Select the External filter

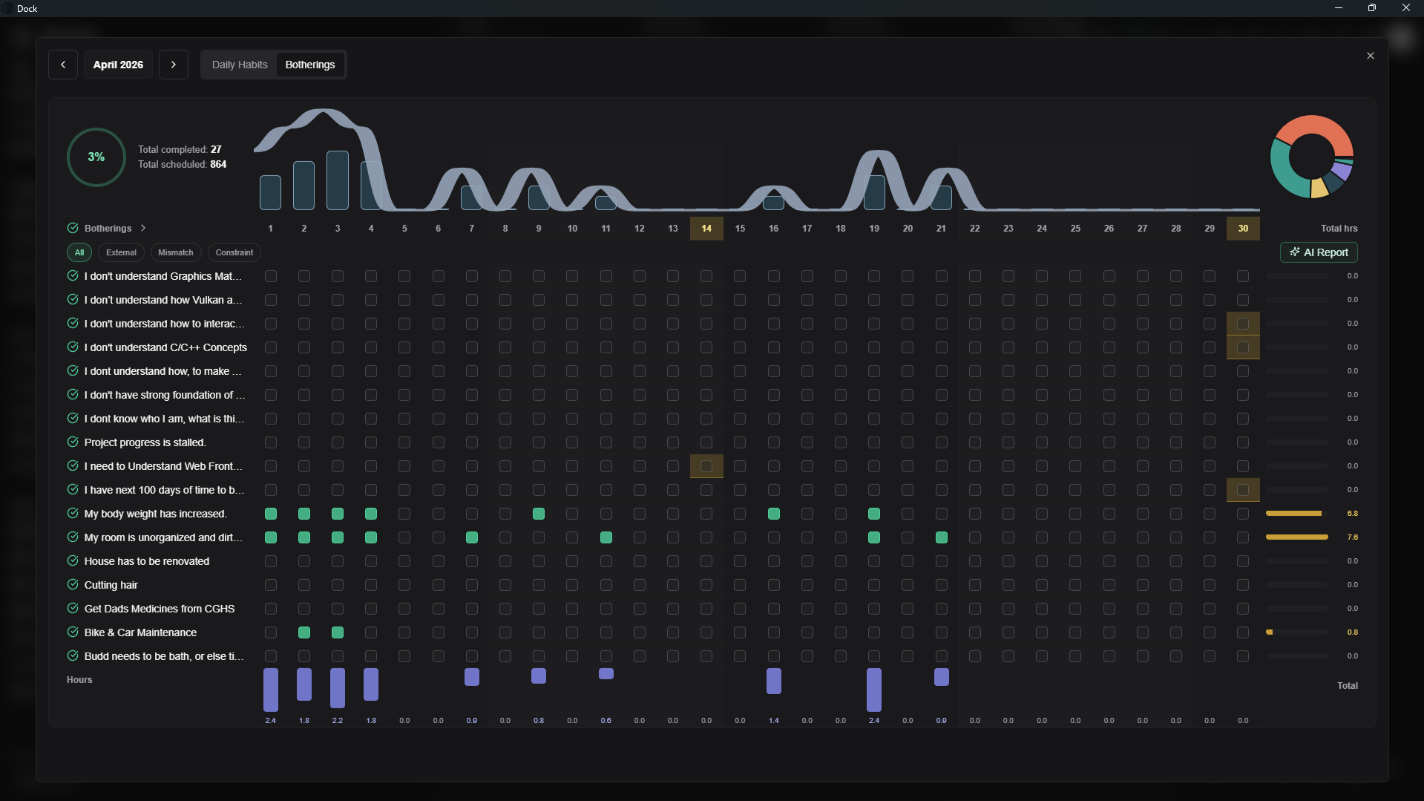[x=121, y=252]
